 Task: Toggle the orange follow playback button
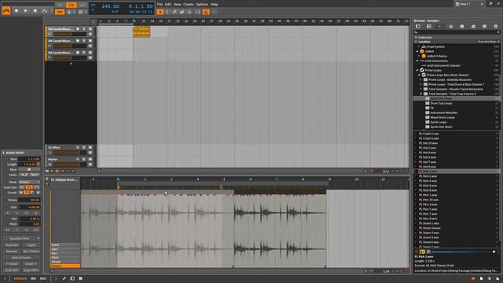coord(206,12)
